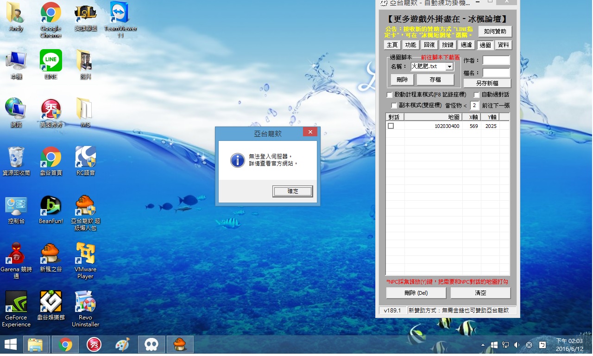Screen dimensions: 593x356
Task: Open the BeanFun! desktop shortcut
Action: pos(50,209)
